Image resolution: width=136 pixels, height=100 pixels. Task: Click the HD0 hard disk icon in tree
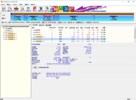pos(4,27)
